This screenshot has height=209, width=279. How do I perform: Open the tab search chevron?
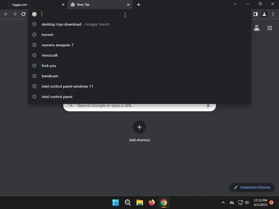point(235,4)
